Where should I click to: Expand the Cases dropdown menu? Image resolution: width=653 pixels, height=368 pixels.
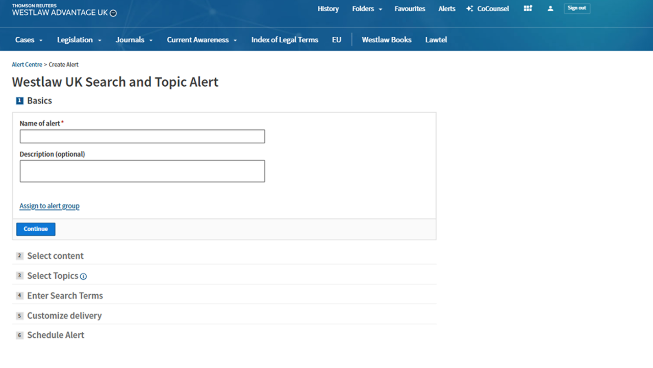29,40
